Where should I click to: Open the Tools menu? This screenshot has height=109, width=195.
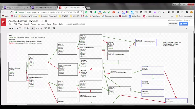[x=49, y=24]
